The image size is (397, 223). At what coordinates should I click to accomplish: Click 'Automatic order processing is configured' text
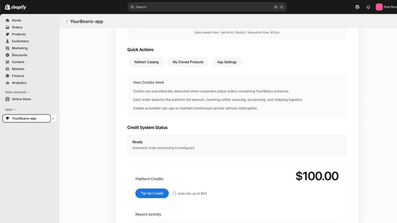coord(163,148)
